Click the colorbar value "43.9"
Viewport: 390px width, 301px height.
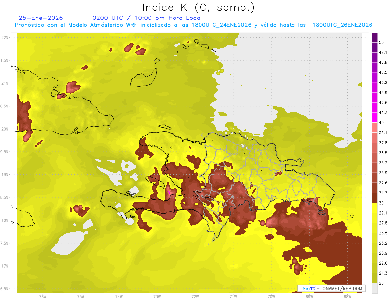(383, 93)
